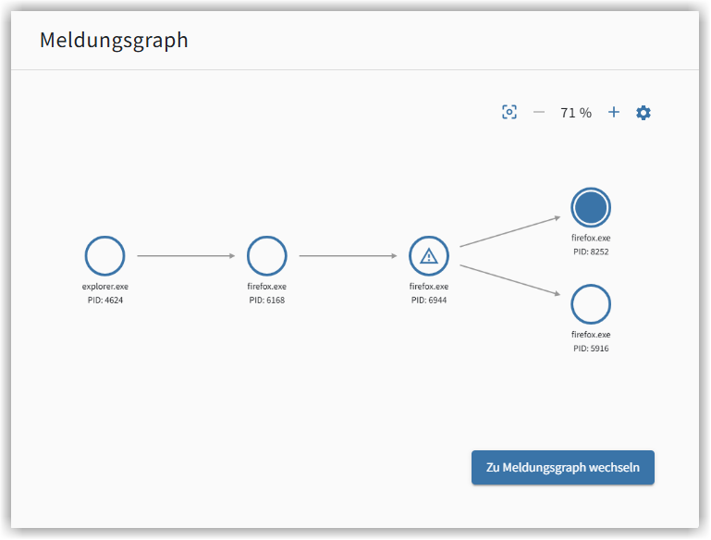
Task: Click the 71 % zoom level value
Action: tap(576, 113)
